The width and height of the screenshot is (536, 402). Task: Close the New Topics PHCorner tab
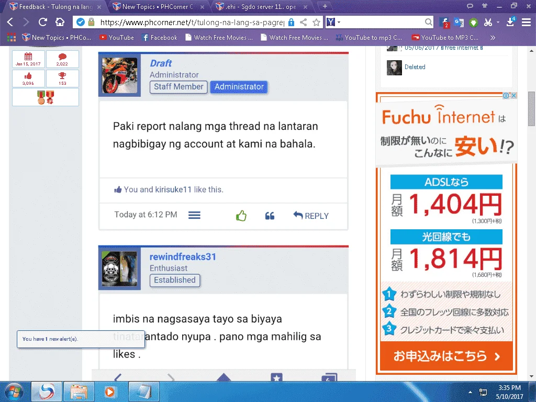click(202, 7)
